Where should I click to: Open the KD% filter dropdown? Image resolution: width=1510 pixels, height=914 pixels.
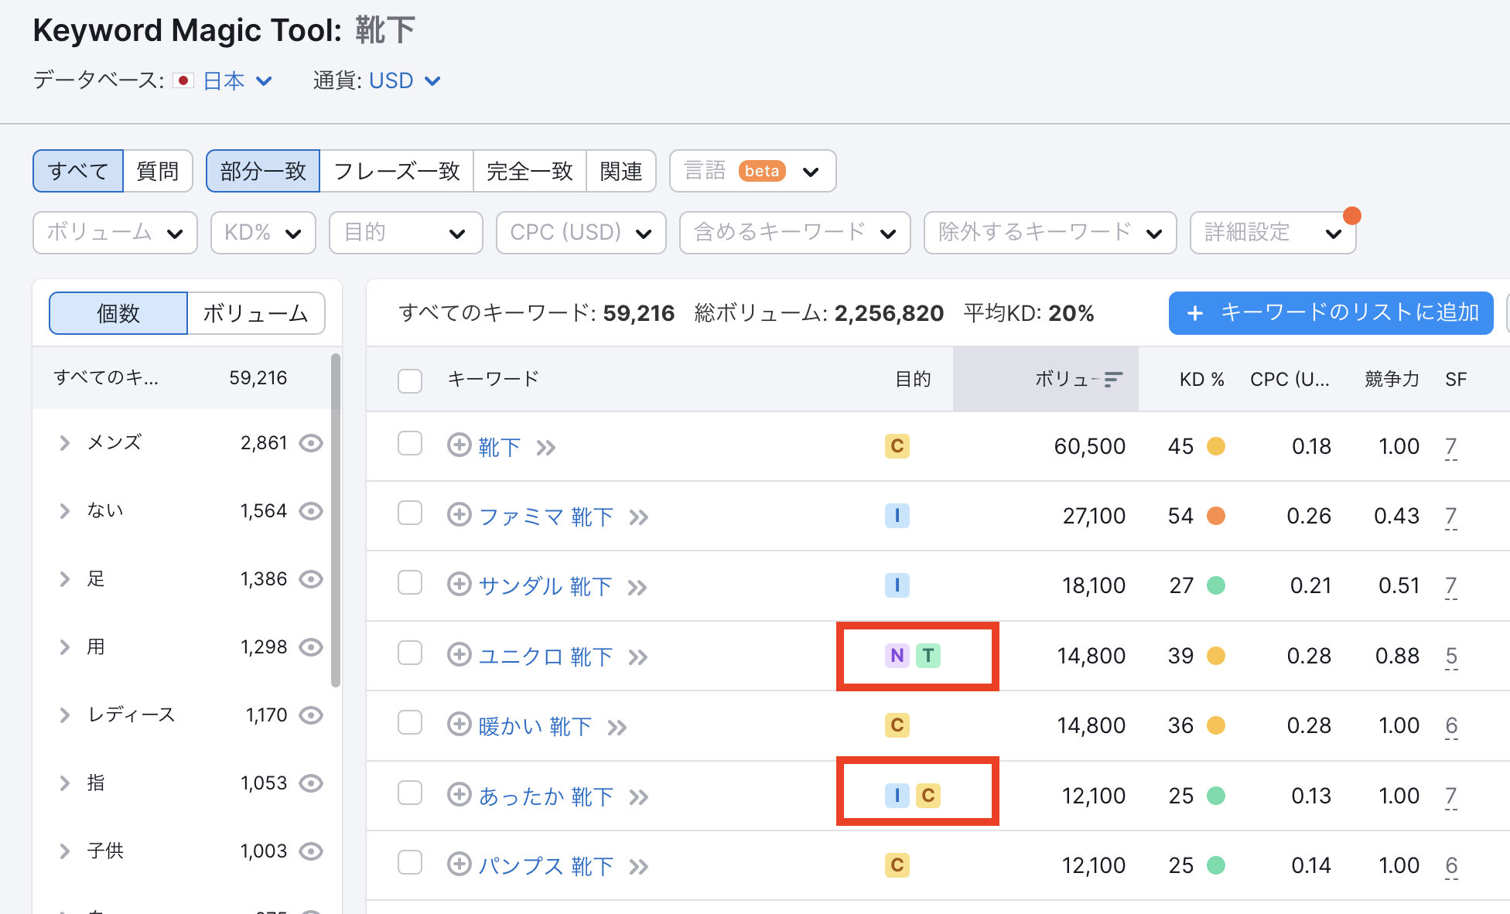[x=263, y=233]
